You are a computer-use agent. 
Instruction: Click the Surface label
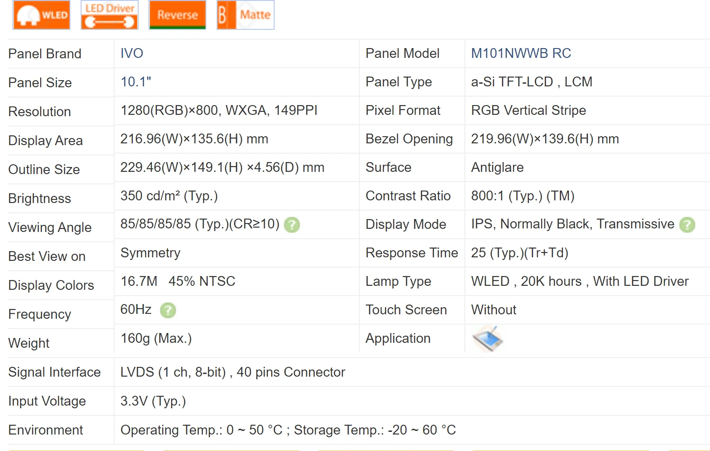click(389, 167)
